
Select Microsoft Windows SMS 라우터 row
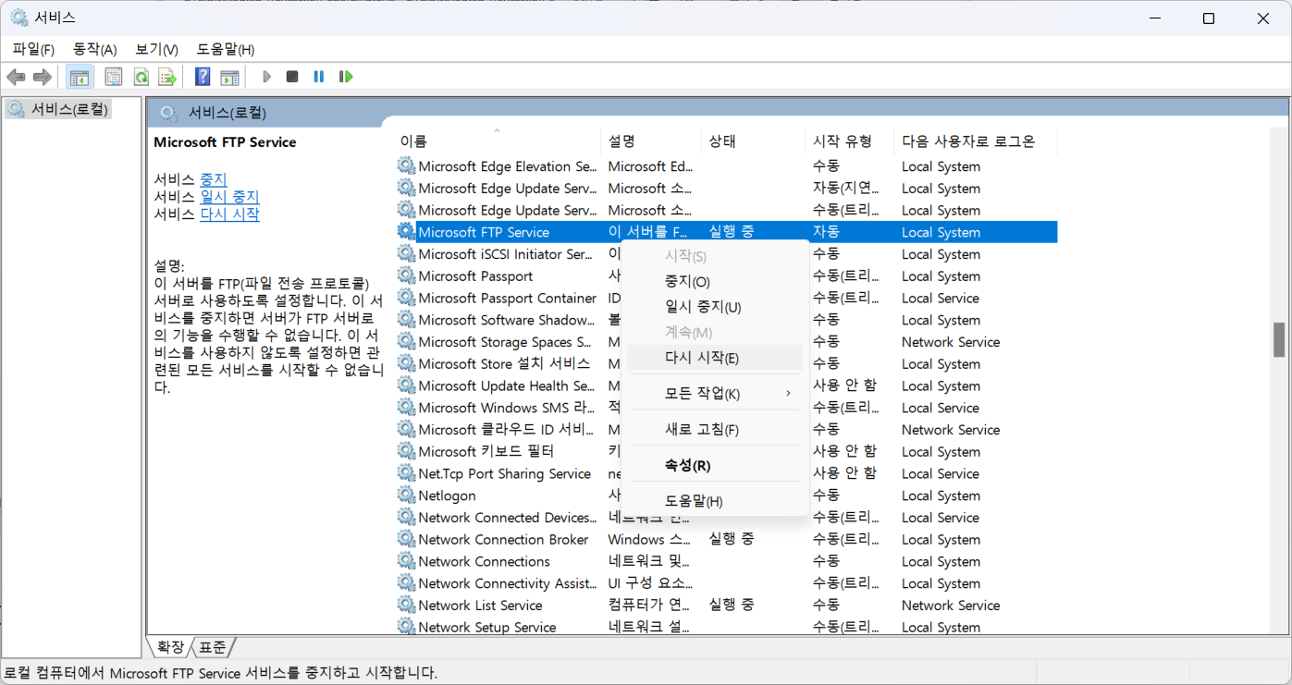[726, 408]
